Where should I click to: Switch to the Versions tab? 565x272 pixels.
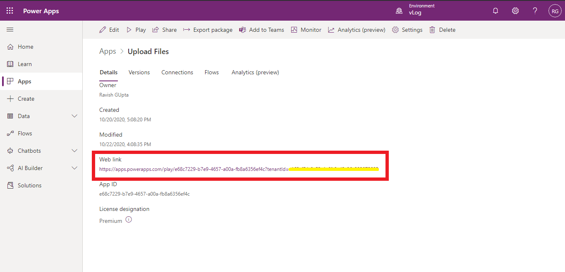pyautogui.click(x=139, y=73)
